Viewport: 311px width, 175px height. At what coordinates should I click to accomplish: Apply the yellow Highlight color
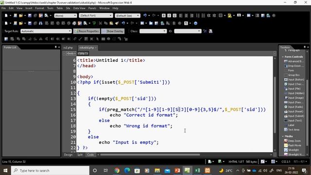pyautogui.click(x=230, y=16)
